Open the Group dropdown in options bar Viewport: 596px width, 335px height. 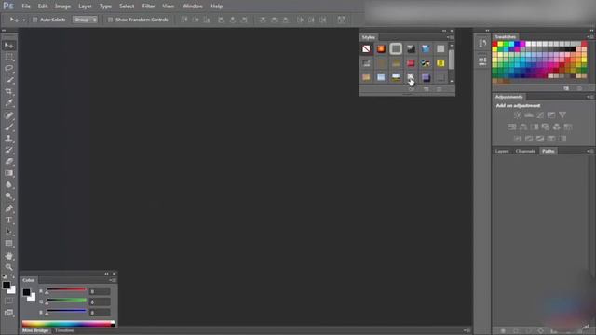click(85, 20)
